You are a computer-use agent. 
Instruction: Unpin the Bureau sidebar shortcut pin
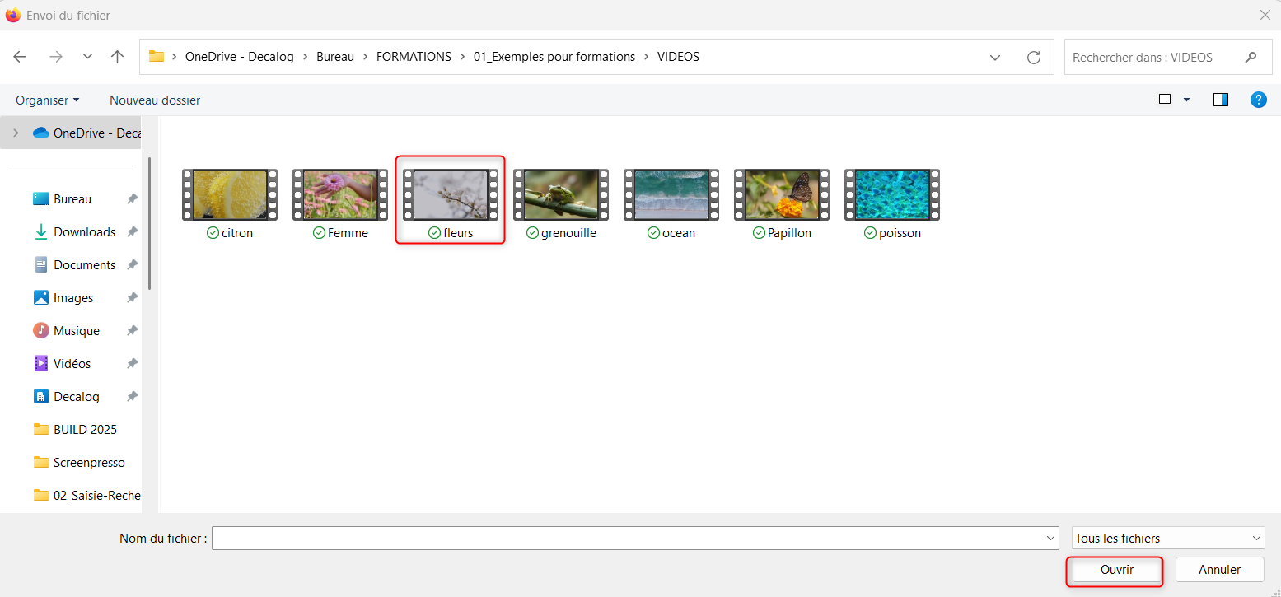pyautogui.click(x=132, y=199)
